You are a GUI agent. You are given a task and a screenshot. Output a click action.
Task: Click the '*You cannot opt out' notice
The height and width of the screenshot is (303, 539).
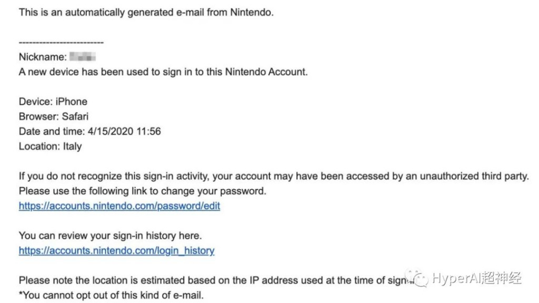tap(112, 295)
